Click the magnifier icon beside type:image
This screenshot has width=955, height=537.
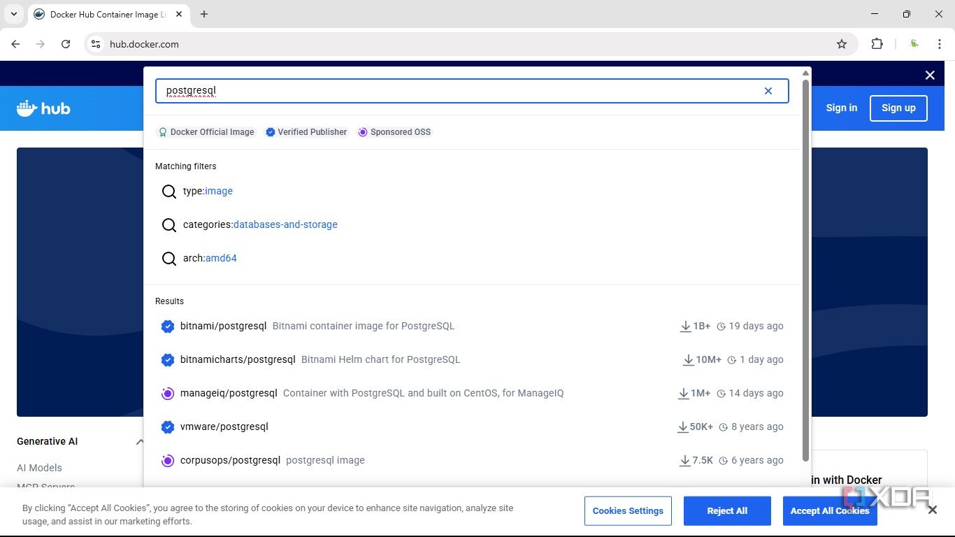(x=169, y=192)
